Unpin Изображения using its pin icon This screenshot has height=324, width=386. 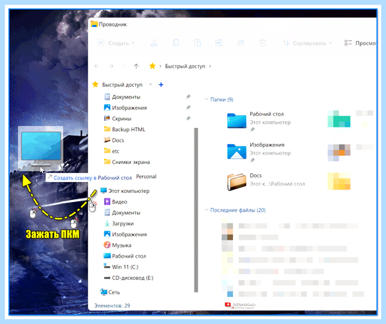[x=188, y=107]
